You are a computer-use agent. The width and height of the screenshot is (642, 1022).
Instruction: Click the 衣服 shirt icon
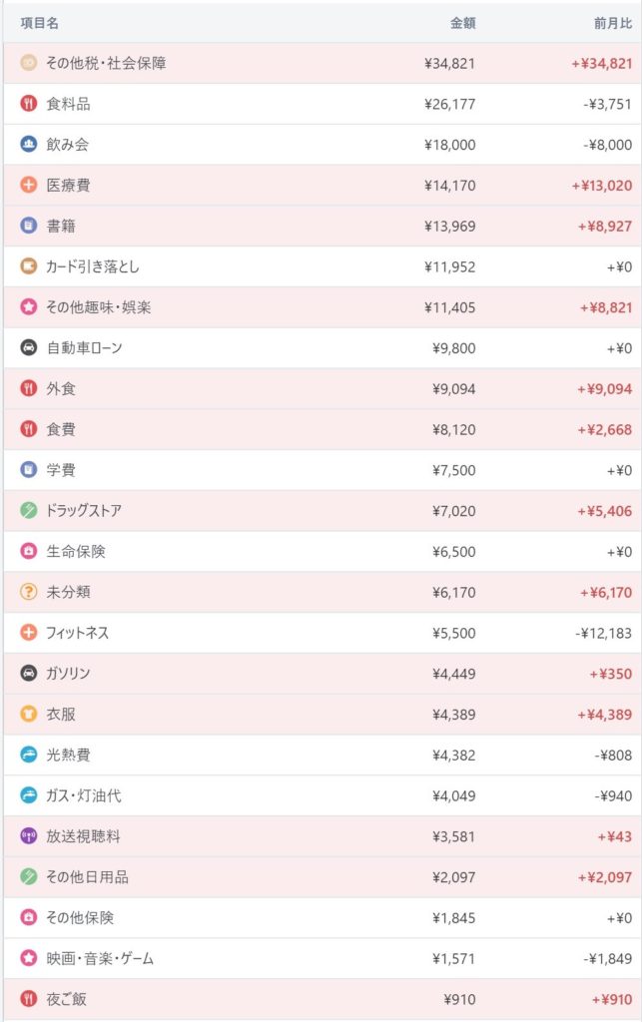tap(28, 715)
